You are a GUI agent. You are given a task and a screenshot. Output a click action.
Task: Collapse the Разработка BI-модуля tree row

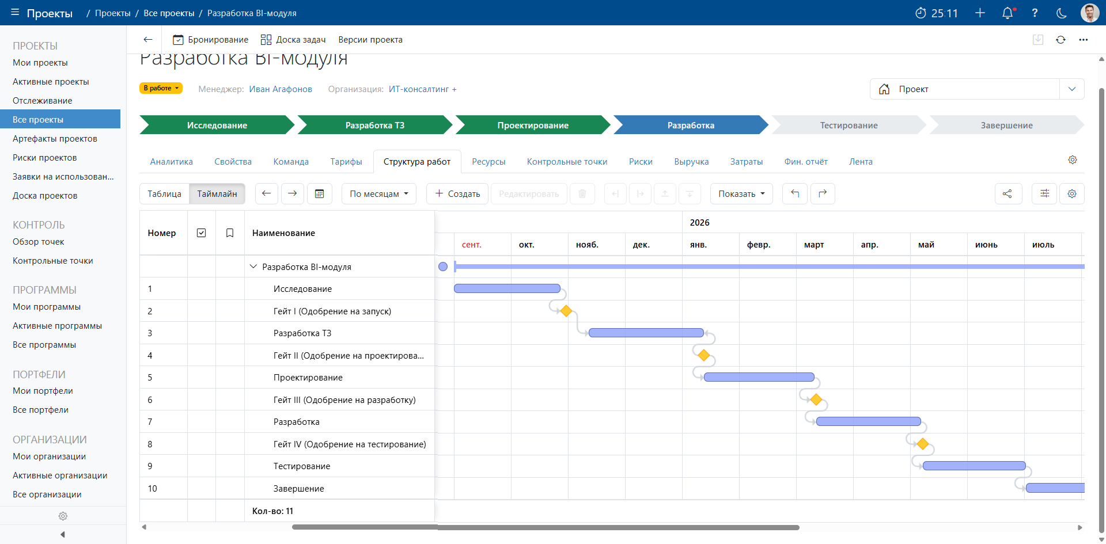[253, 267]
